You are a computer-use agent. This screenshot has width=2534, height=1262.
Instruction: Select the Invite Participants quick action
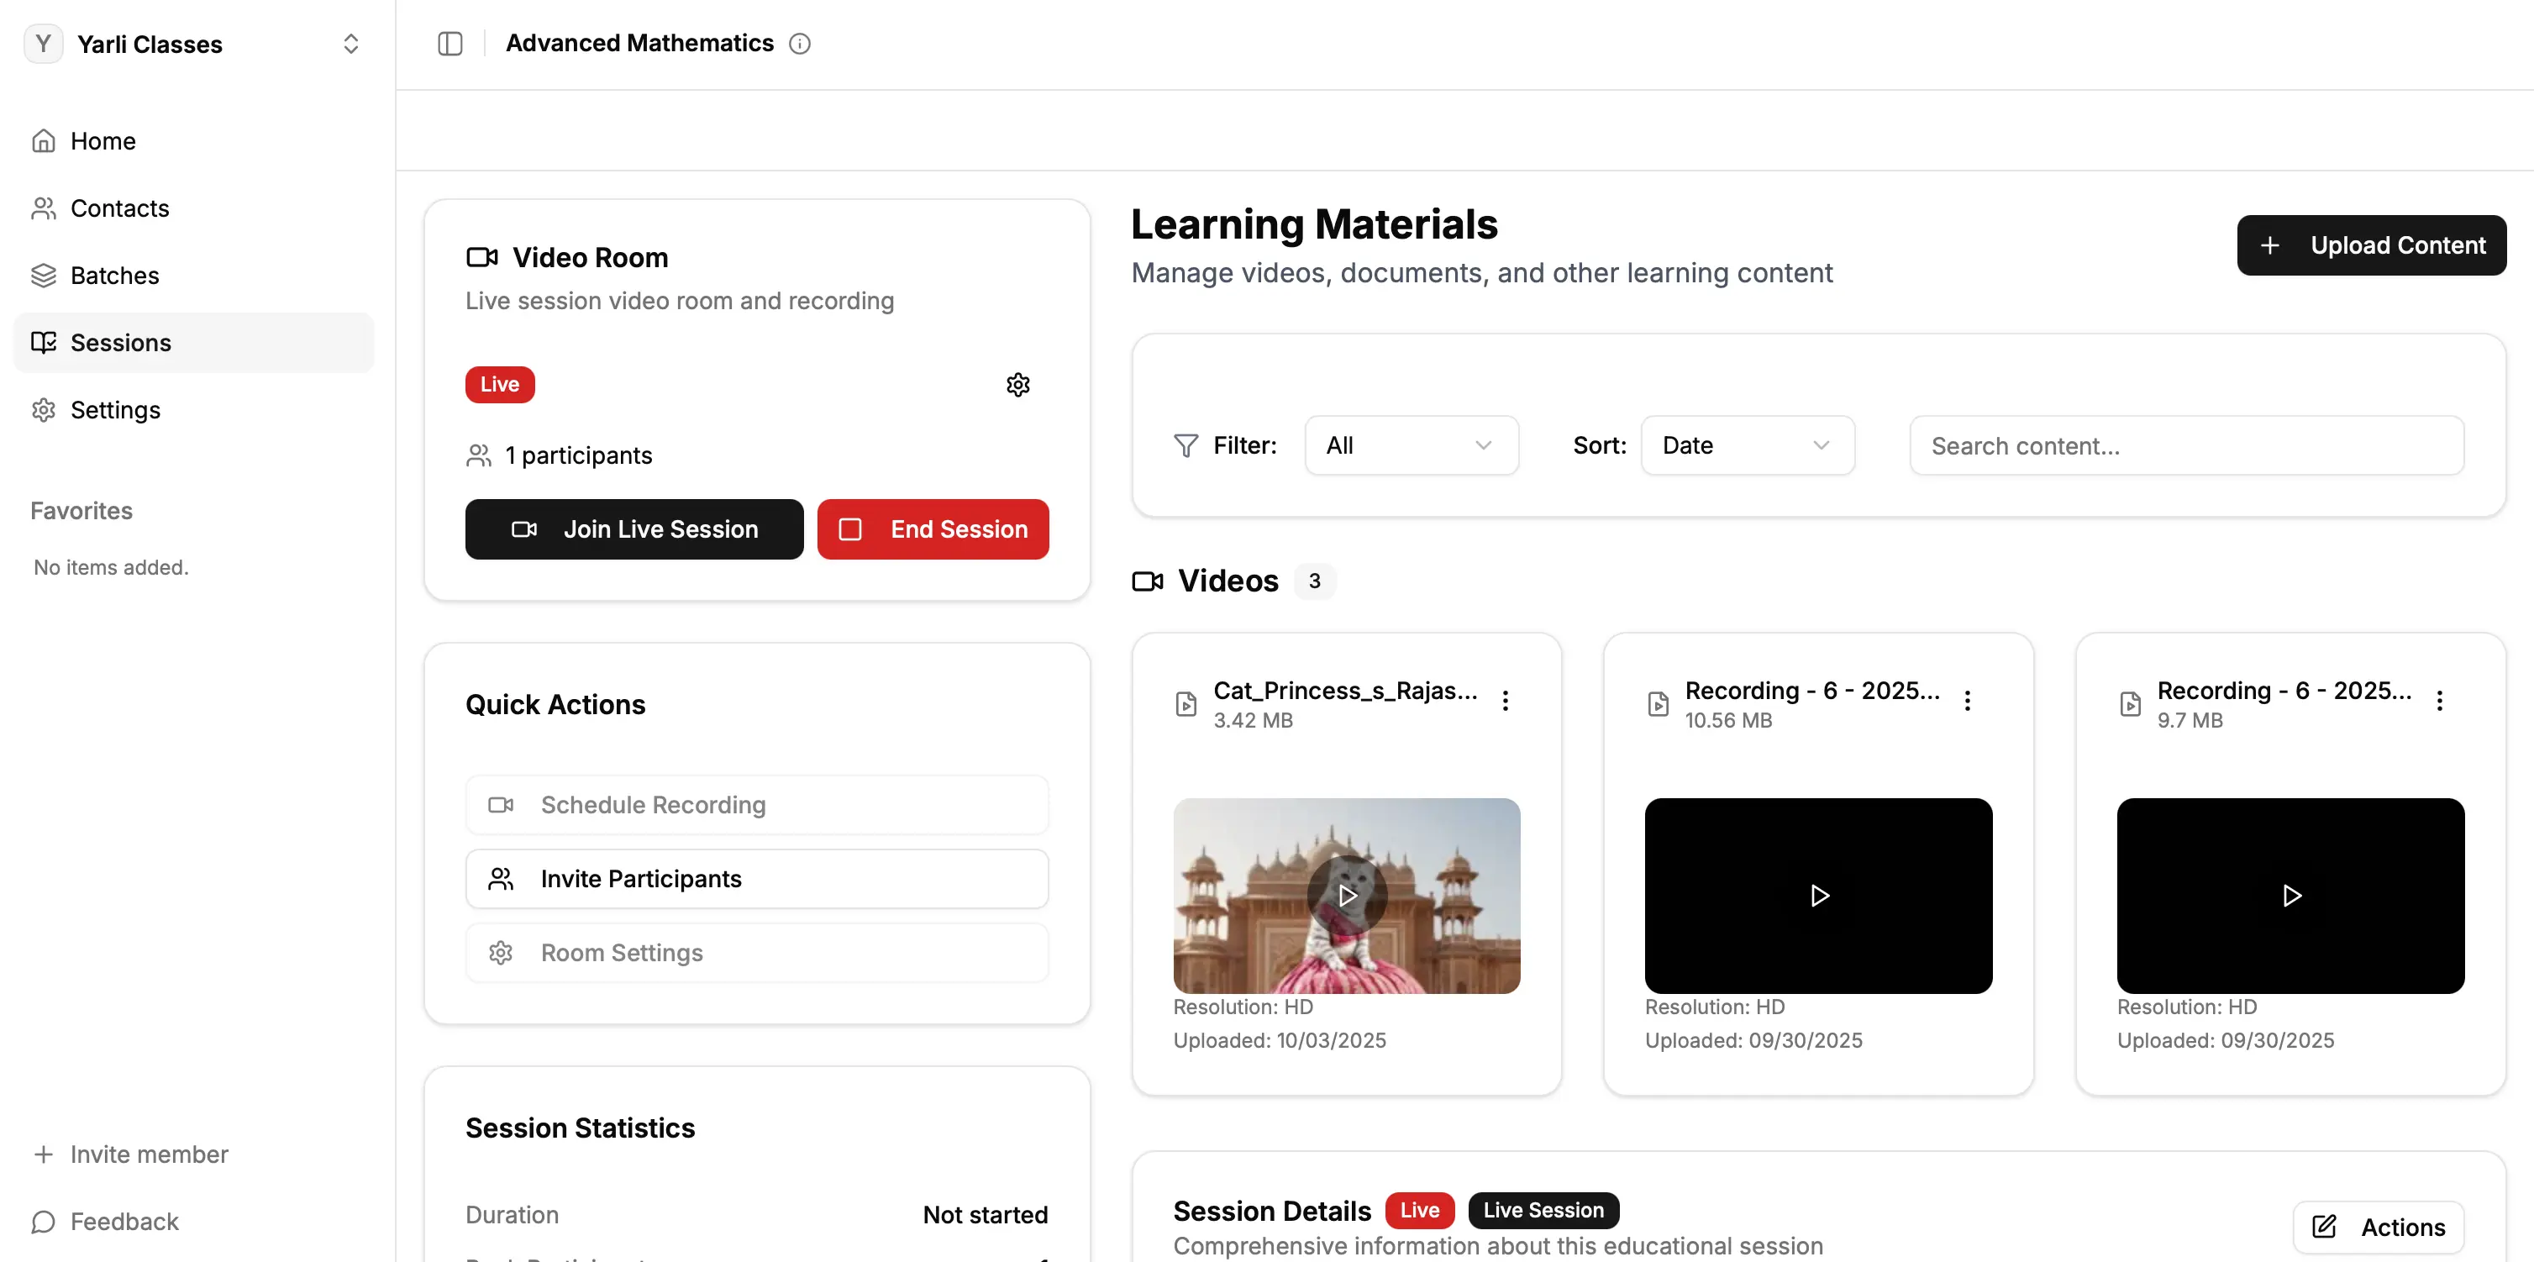[756, 878]
